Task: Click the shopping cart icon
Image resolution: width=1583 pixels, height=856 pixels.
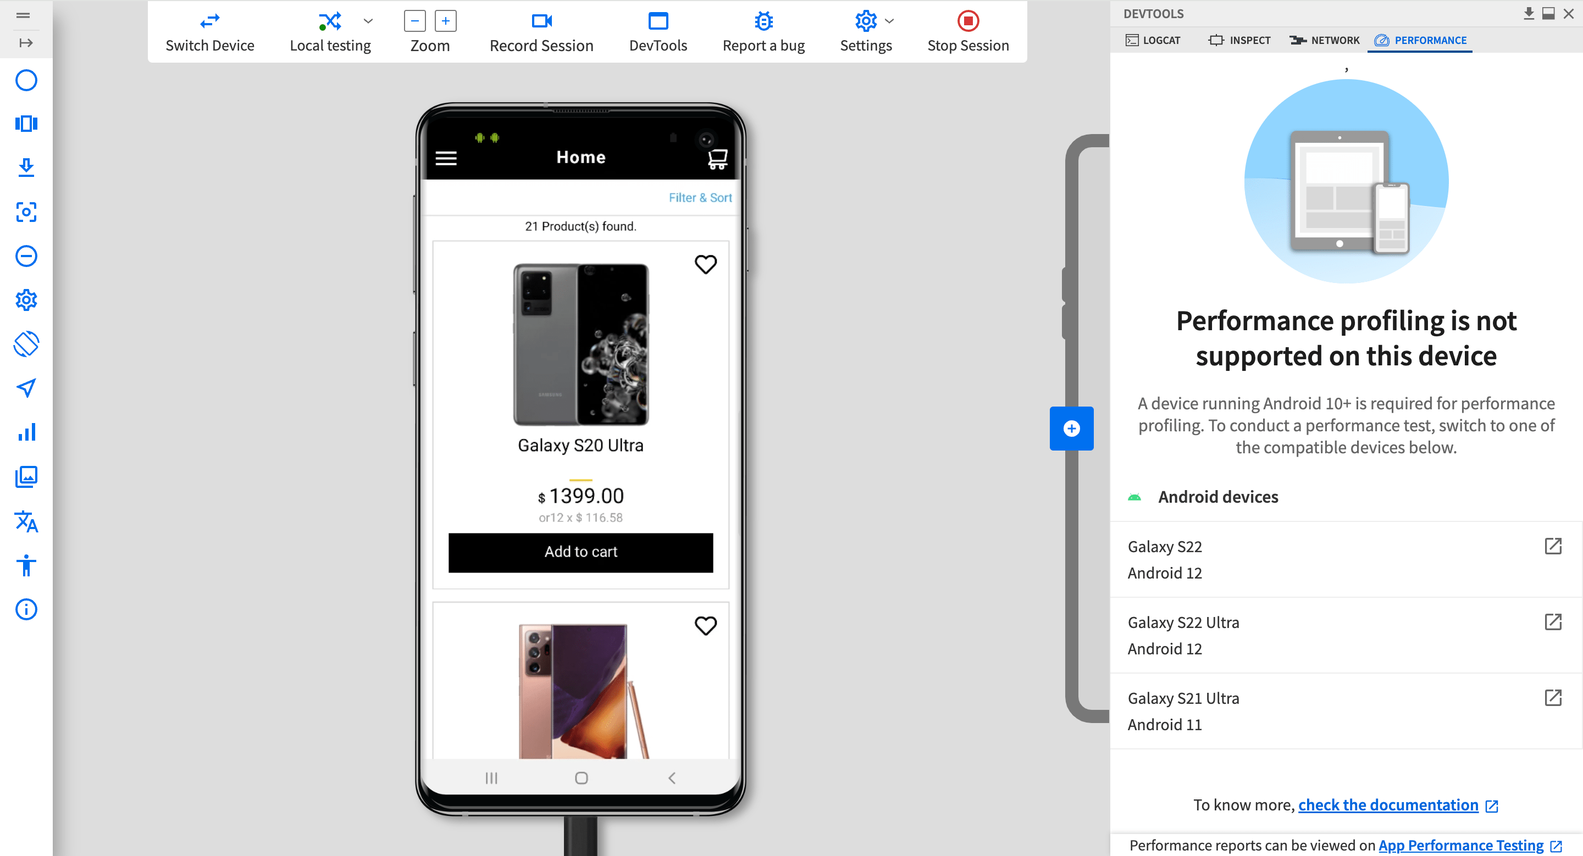Action: pos(717,159)
